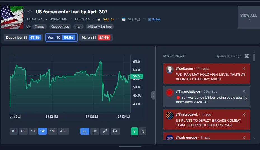The width and height of the screenshot is (260, 150).
Task: Switch to line chart view
Action: (x=85, y=131)
